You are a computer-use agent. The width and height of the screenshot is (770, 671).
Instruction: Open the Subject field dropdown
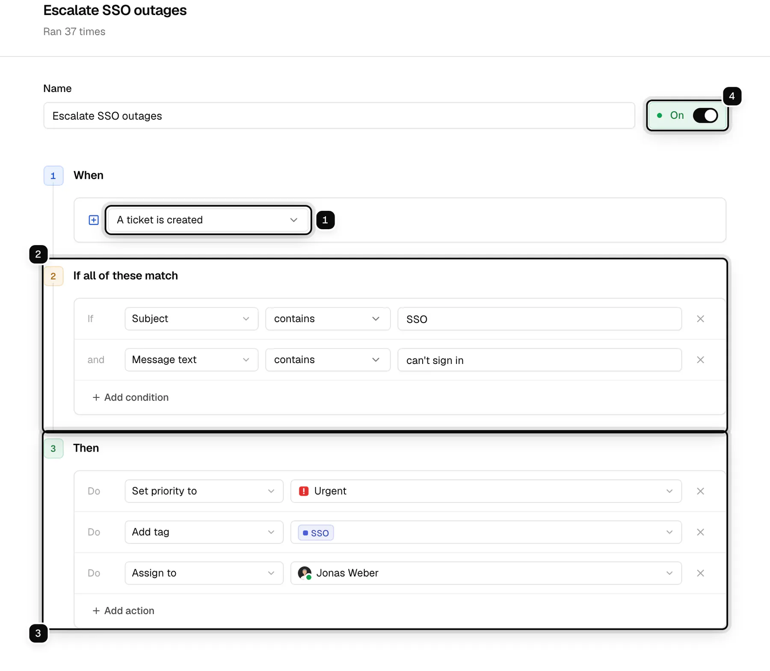tap(191, 319)
